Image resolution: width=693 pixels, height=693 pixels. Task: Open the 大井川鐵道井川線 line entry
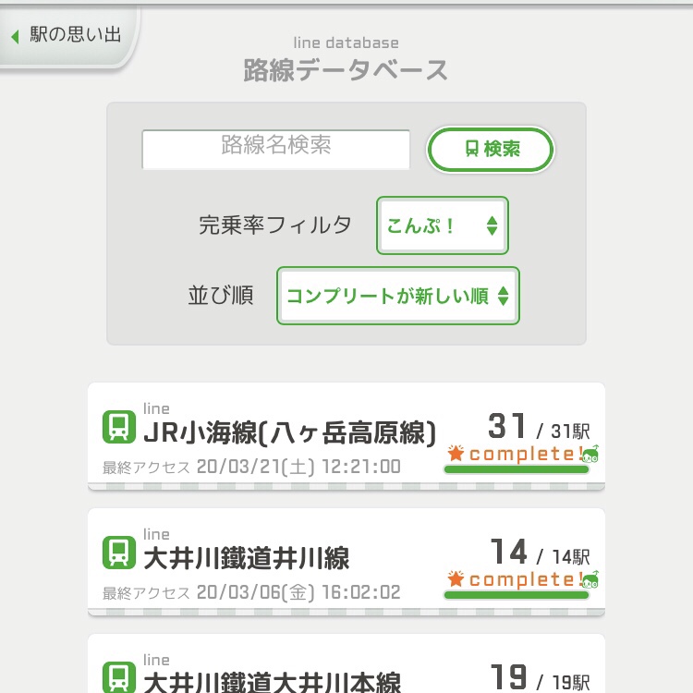[x=346, y=562]
